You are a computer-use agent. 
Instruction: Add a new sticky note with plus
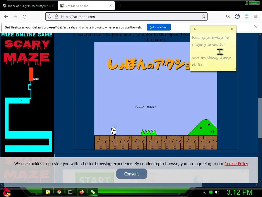pyautogui.click(x=195, y=29)
